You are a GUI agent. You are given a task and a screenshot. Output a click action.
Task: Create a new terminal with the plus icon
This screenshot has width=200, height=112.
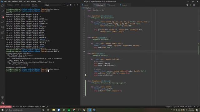pyautogui.click(x=64, y=5)
